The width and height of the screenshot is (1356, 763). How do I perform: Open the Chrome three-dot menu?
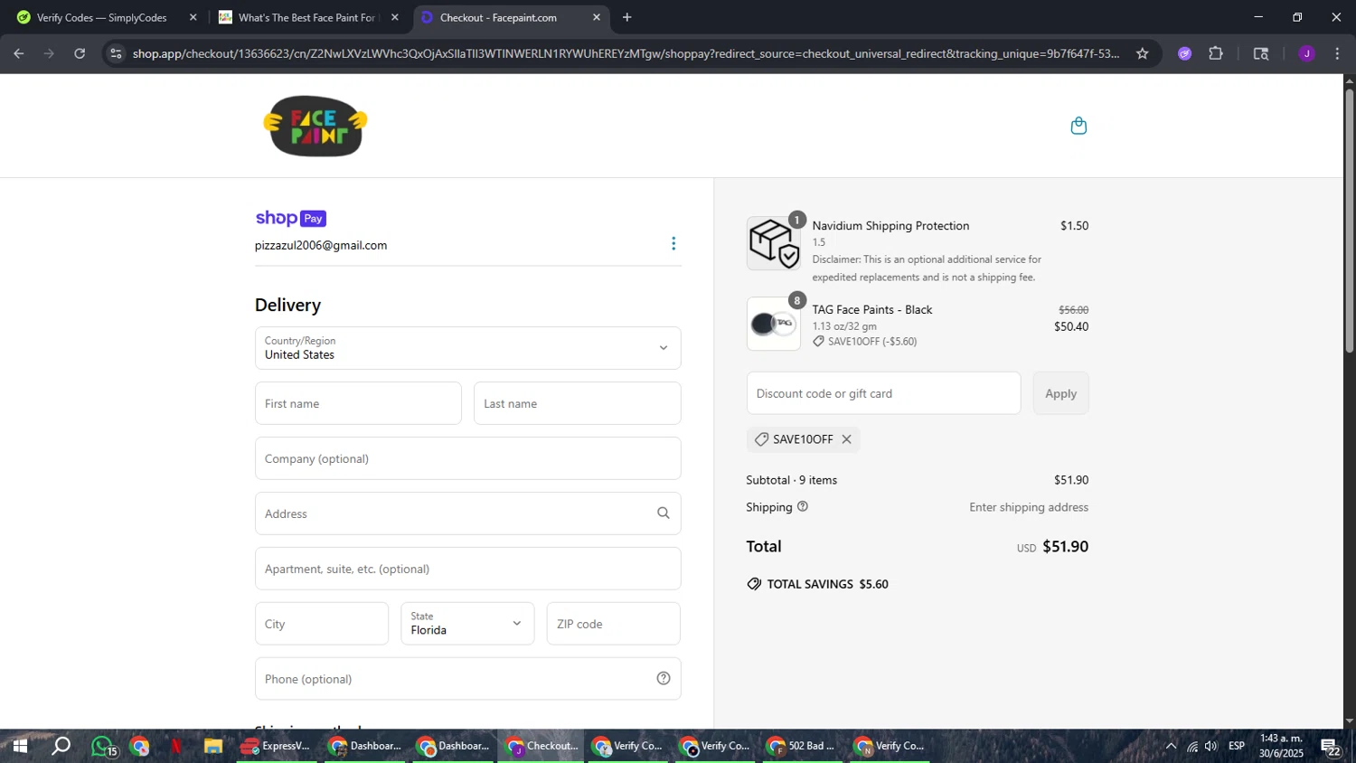1337,53
